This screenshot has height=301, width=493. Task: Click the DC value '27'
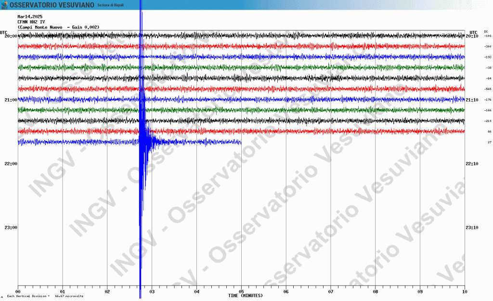[490, 143]
